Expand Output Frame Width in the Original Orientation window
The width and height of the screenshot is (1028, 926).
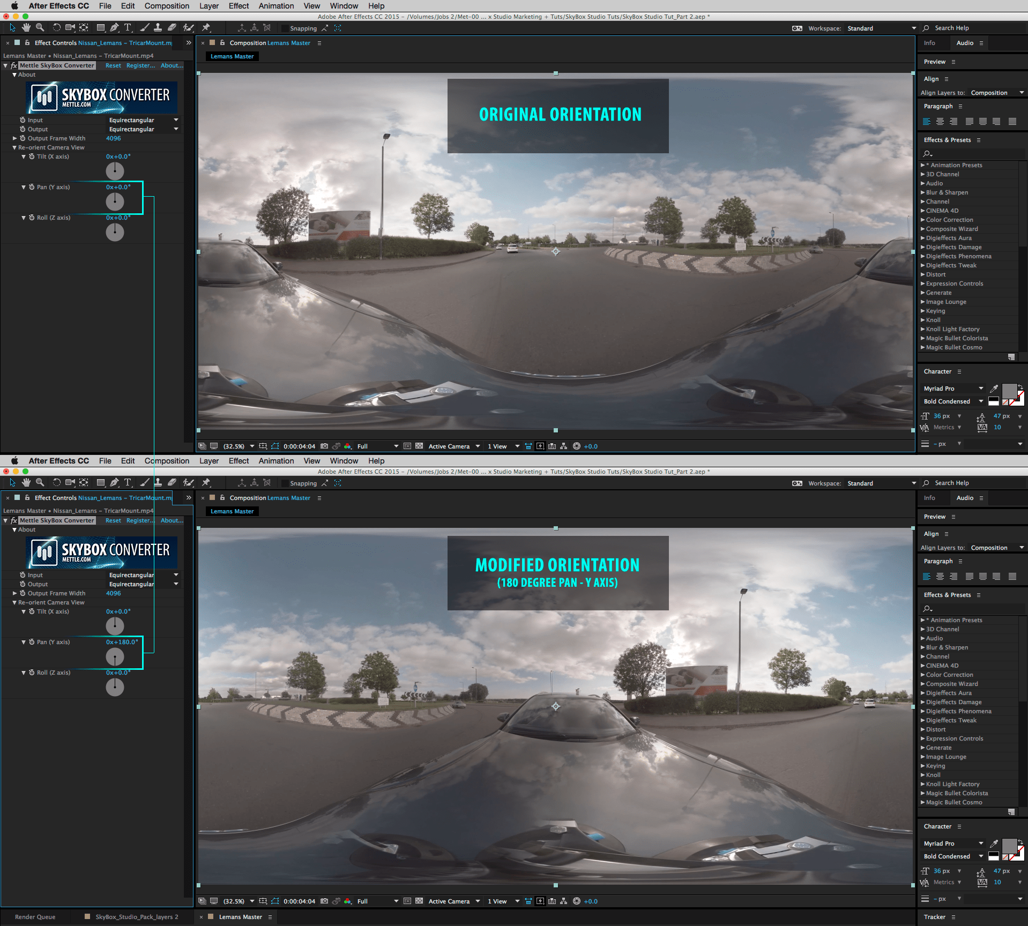click(14, 138)
